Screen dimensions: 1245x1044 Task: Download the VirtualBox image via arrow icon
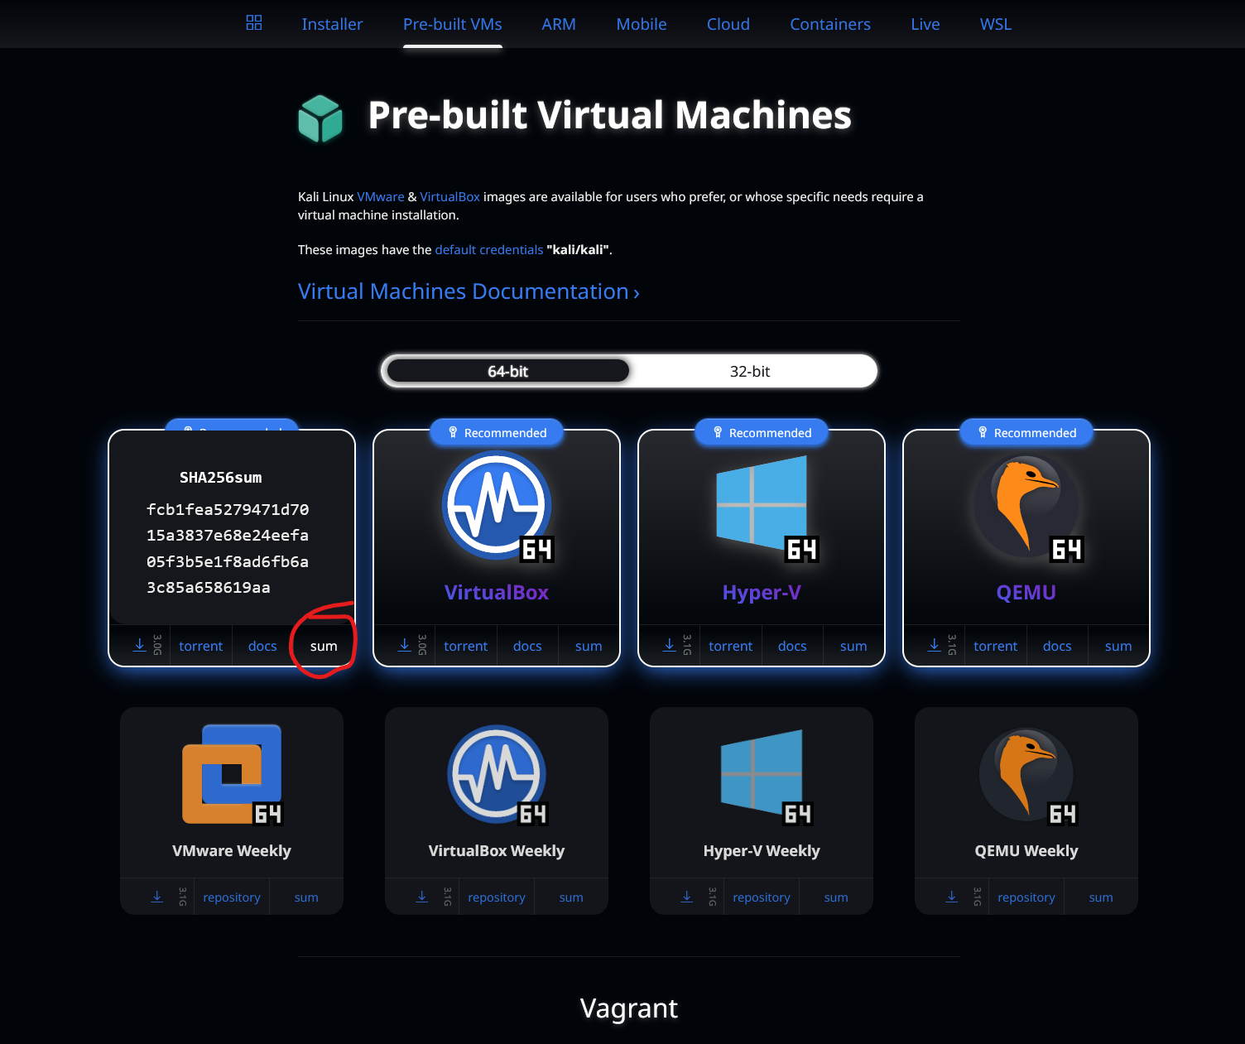point(405,645)
